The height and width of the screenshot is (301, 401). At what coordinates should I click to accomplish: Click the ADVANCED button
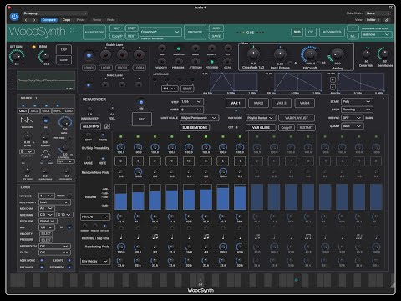[x=332, y=32]
